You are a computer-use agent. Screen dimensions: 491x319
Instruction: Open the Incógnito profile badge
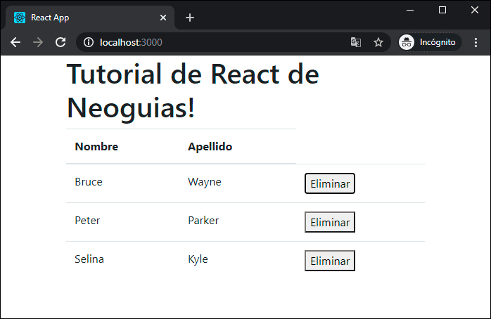(x=430, y=42)
